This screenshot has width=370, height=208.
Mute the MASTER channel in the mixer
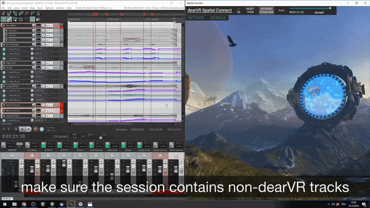point(21,161)
